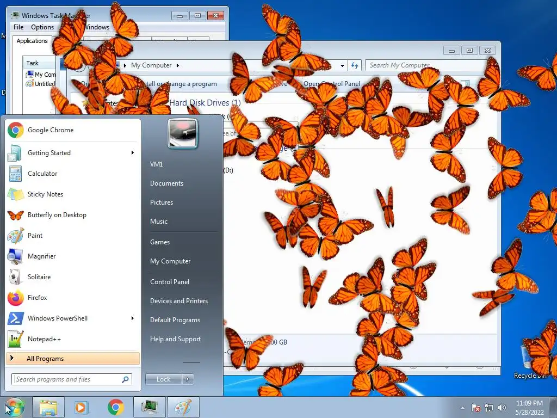Open Sticky Notes icon

pos(15,194)
